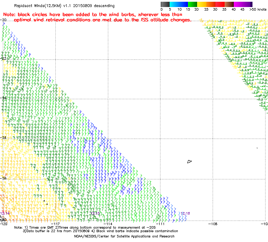
Task: Click the "-24" latitude axis label
Action: (x=4, y=98)
